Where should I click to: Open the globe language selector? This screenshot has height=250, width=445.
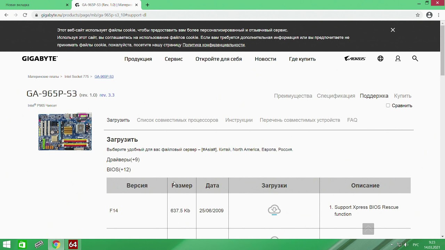point(380,59)
